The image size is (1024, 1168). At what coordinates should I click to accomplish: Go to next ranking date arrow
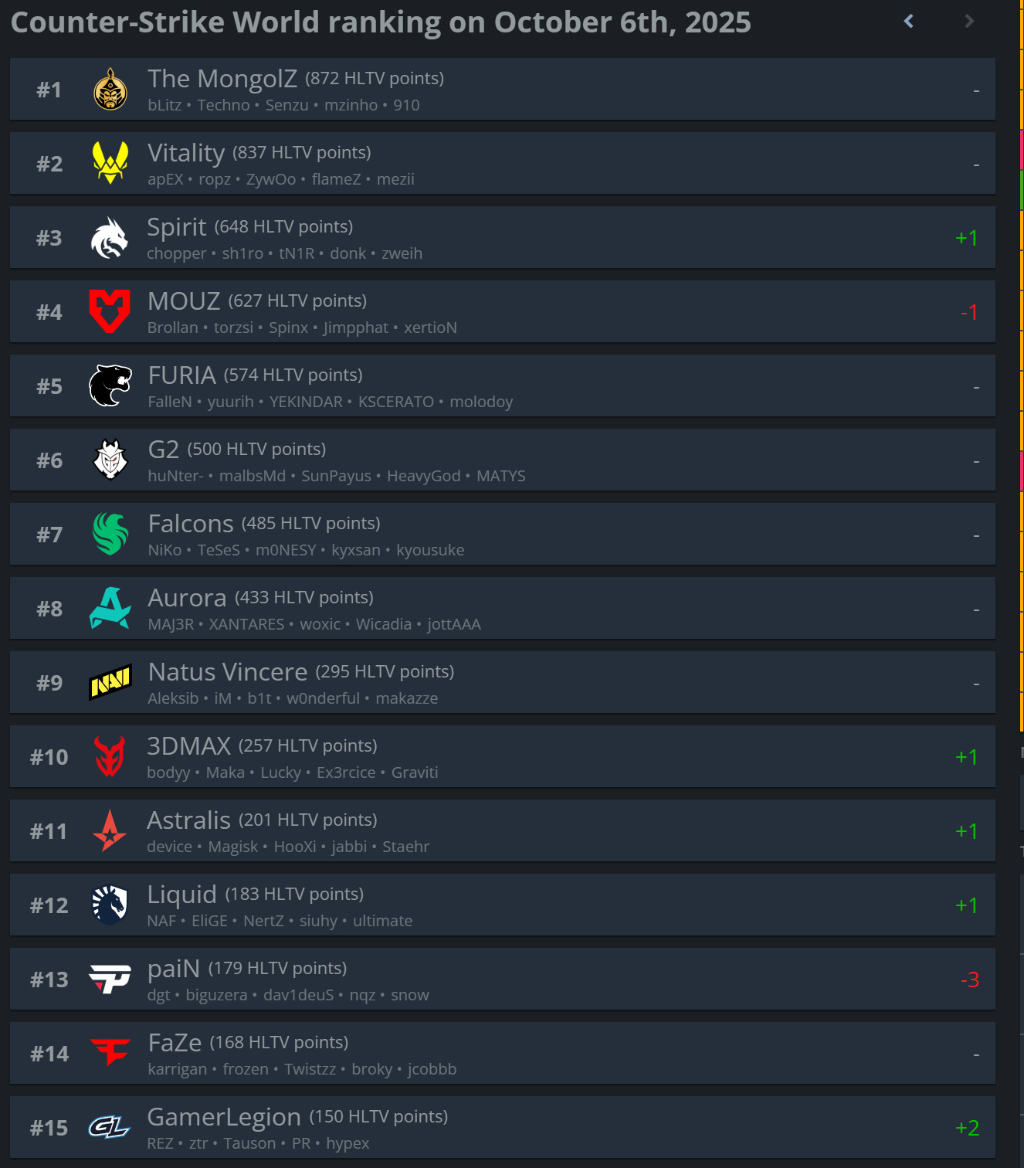point(970,21)
